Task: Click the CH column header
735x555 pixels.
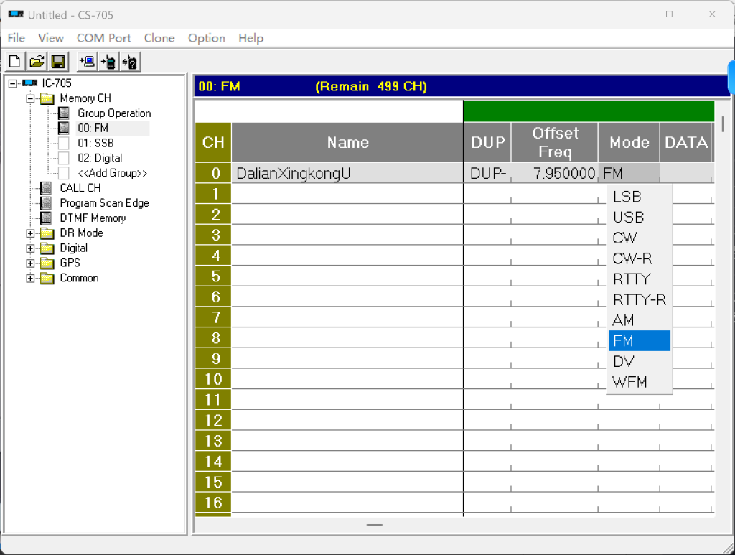Action: click(213, 142)
